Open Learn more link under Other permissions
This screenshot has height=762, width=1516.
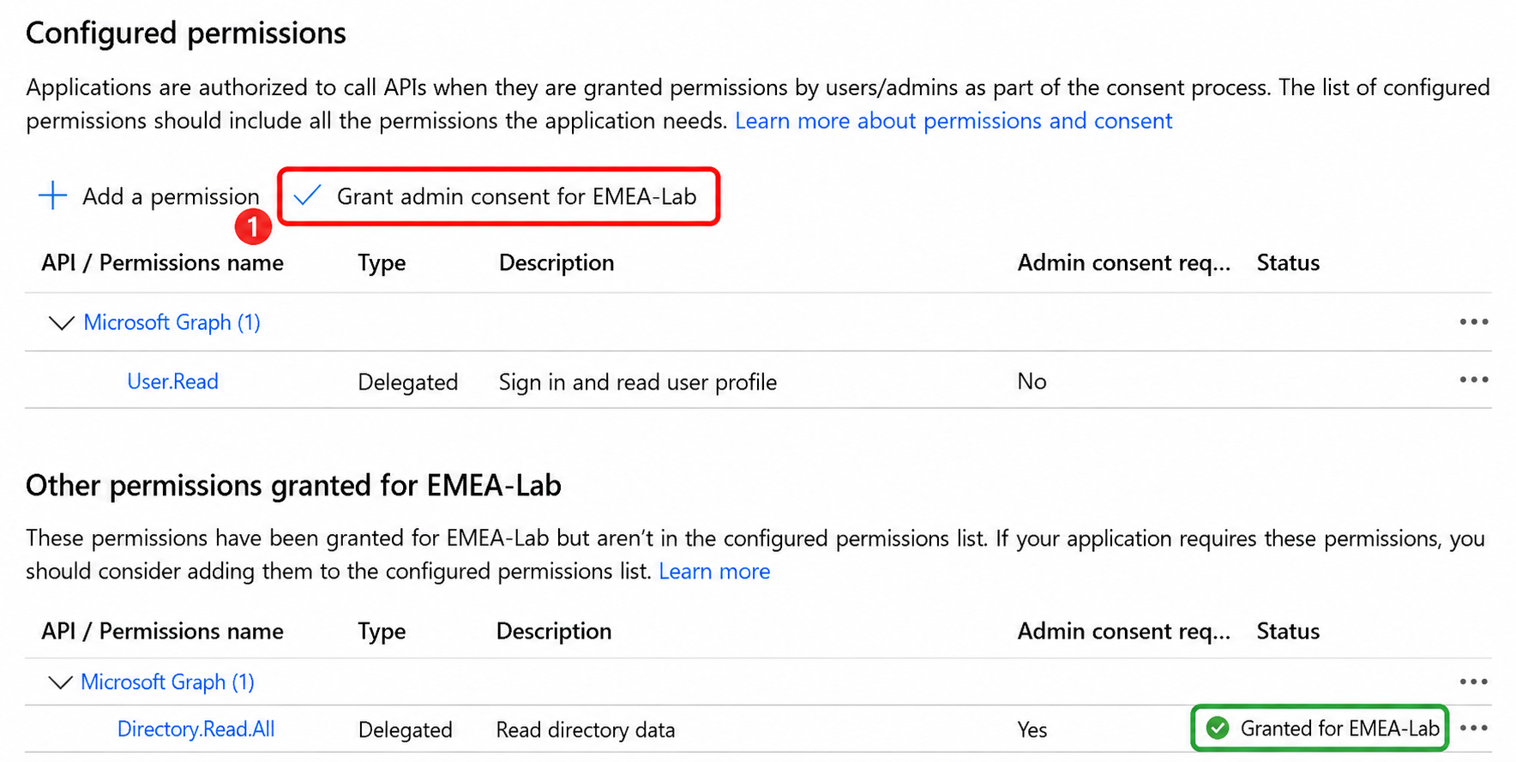tap(714, 572)
